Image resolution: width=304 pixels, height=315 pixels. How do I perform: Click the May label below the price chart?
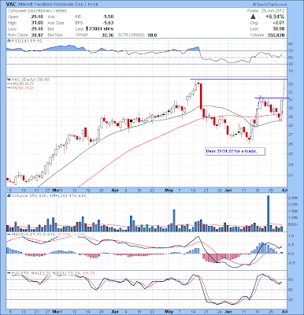[169, 190]
